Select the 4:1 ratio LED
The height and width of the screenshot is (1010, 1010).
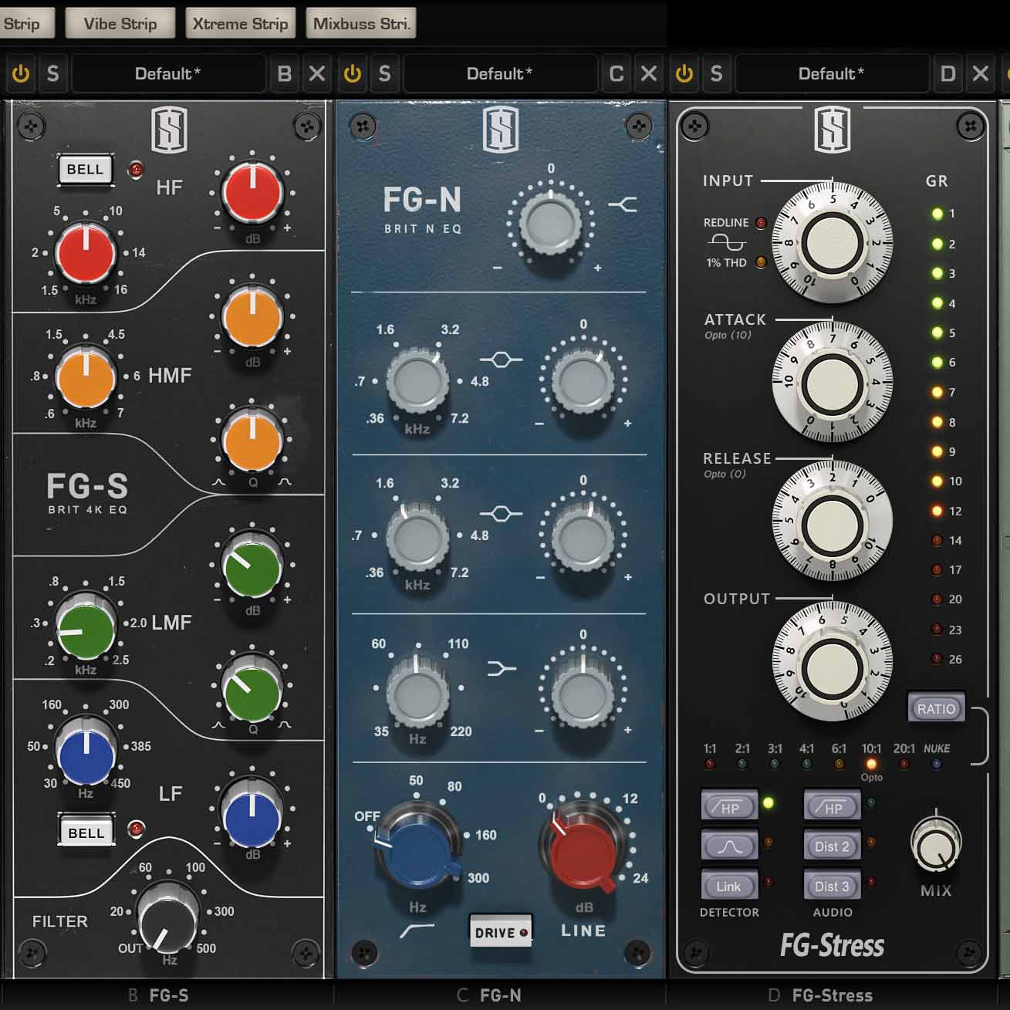click(806, 764)
